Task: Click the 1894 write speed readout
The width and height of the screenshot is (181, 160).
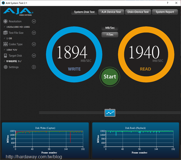Action: point(72,52)
